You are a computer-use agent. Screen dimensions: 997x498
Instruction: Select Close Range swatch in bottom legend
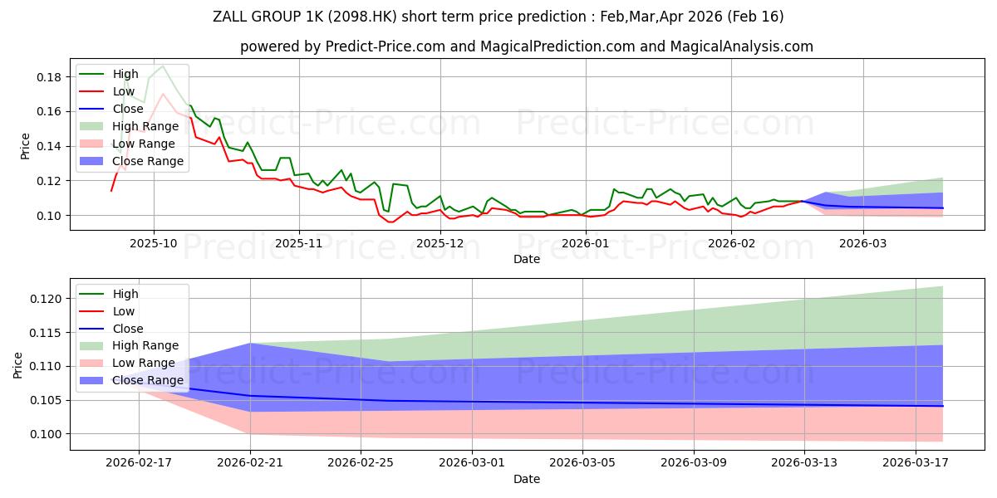pyautogui.click(x=92, y=380)
